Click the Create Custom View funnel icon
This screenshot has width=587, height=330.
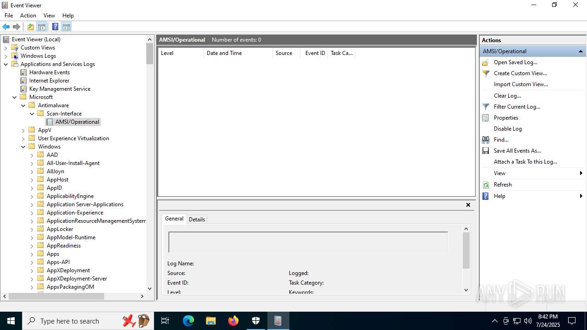(486, 73)
